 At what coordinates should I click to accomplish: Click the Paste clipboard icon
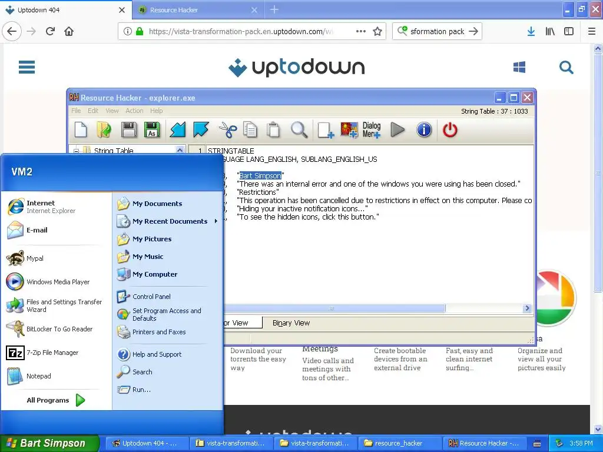click(273, 130)
